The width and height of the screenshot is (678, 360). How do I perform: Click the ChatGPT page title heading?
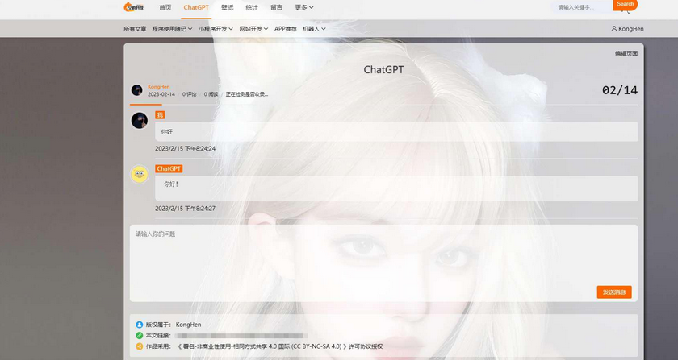coord(383,69)
